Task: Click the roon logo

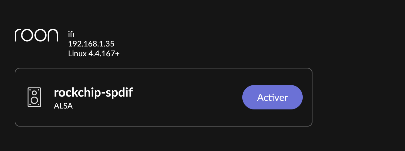Action: (36, 35)
